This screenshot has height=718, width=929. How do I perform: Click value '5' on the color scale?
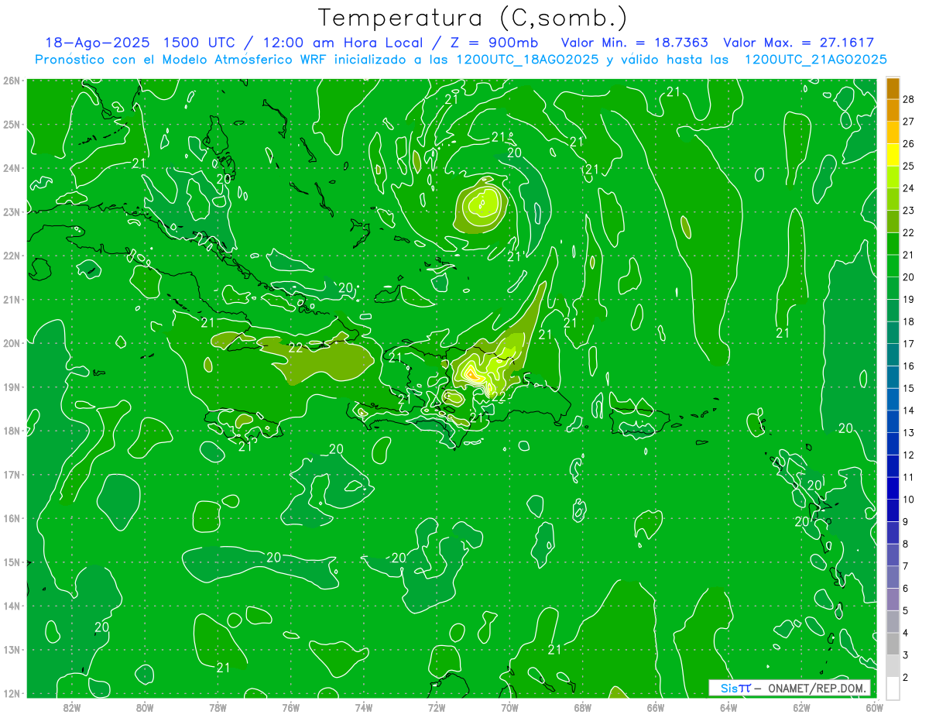[x=906, y=610]
